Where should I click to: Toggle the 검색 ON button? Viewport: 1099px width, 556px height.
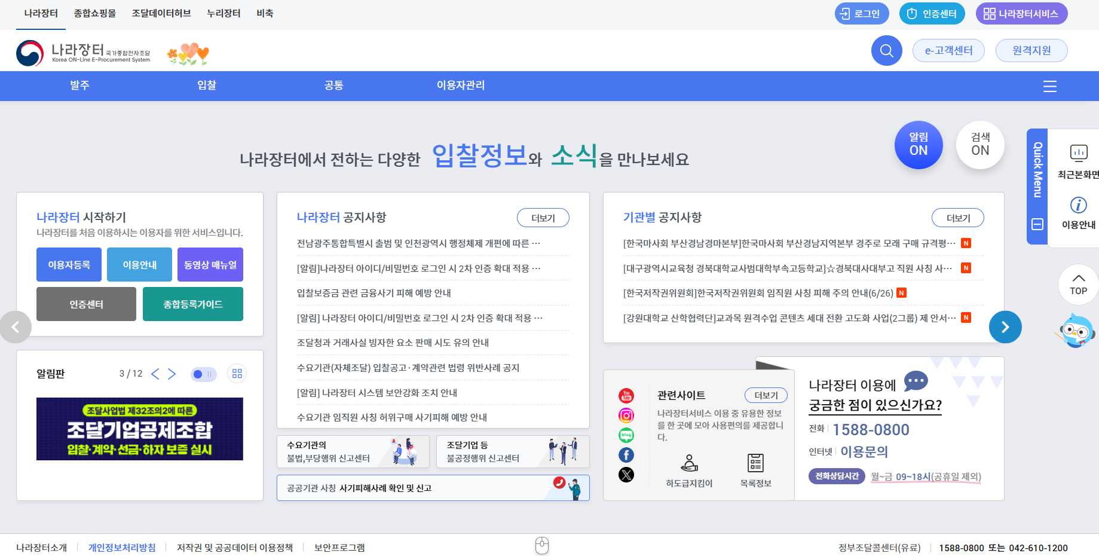980,145
